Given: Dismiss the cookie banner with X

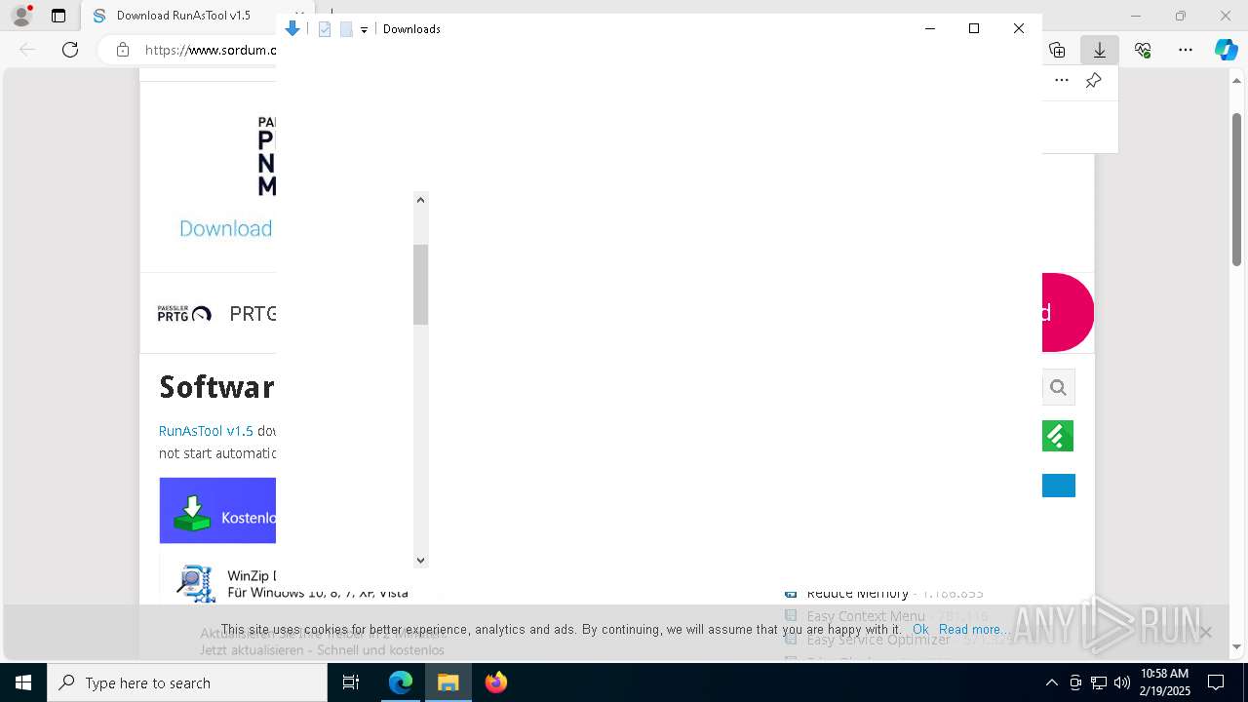Looking at the screenshot, I should (x=1206, y=632).
